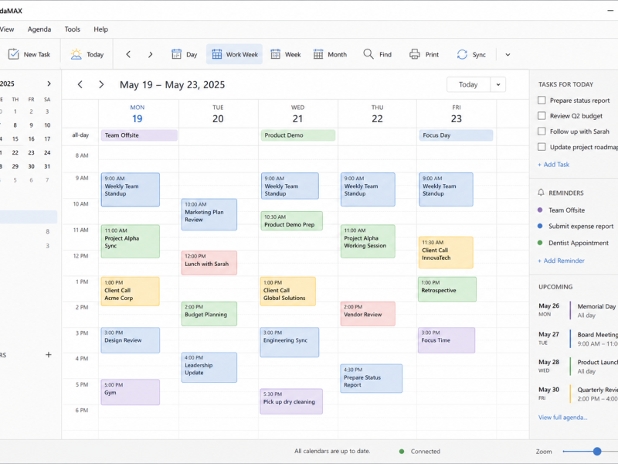Open the Budget Planning event

coord(209,314)
